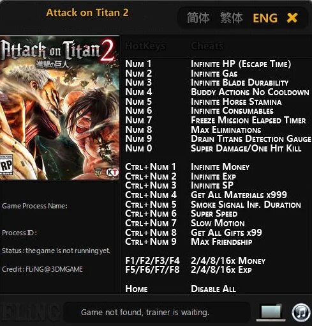Switch language to ENG

coord(265,18)
